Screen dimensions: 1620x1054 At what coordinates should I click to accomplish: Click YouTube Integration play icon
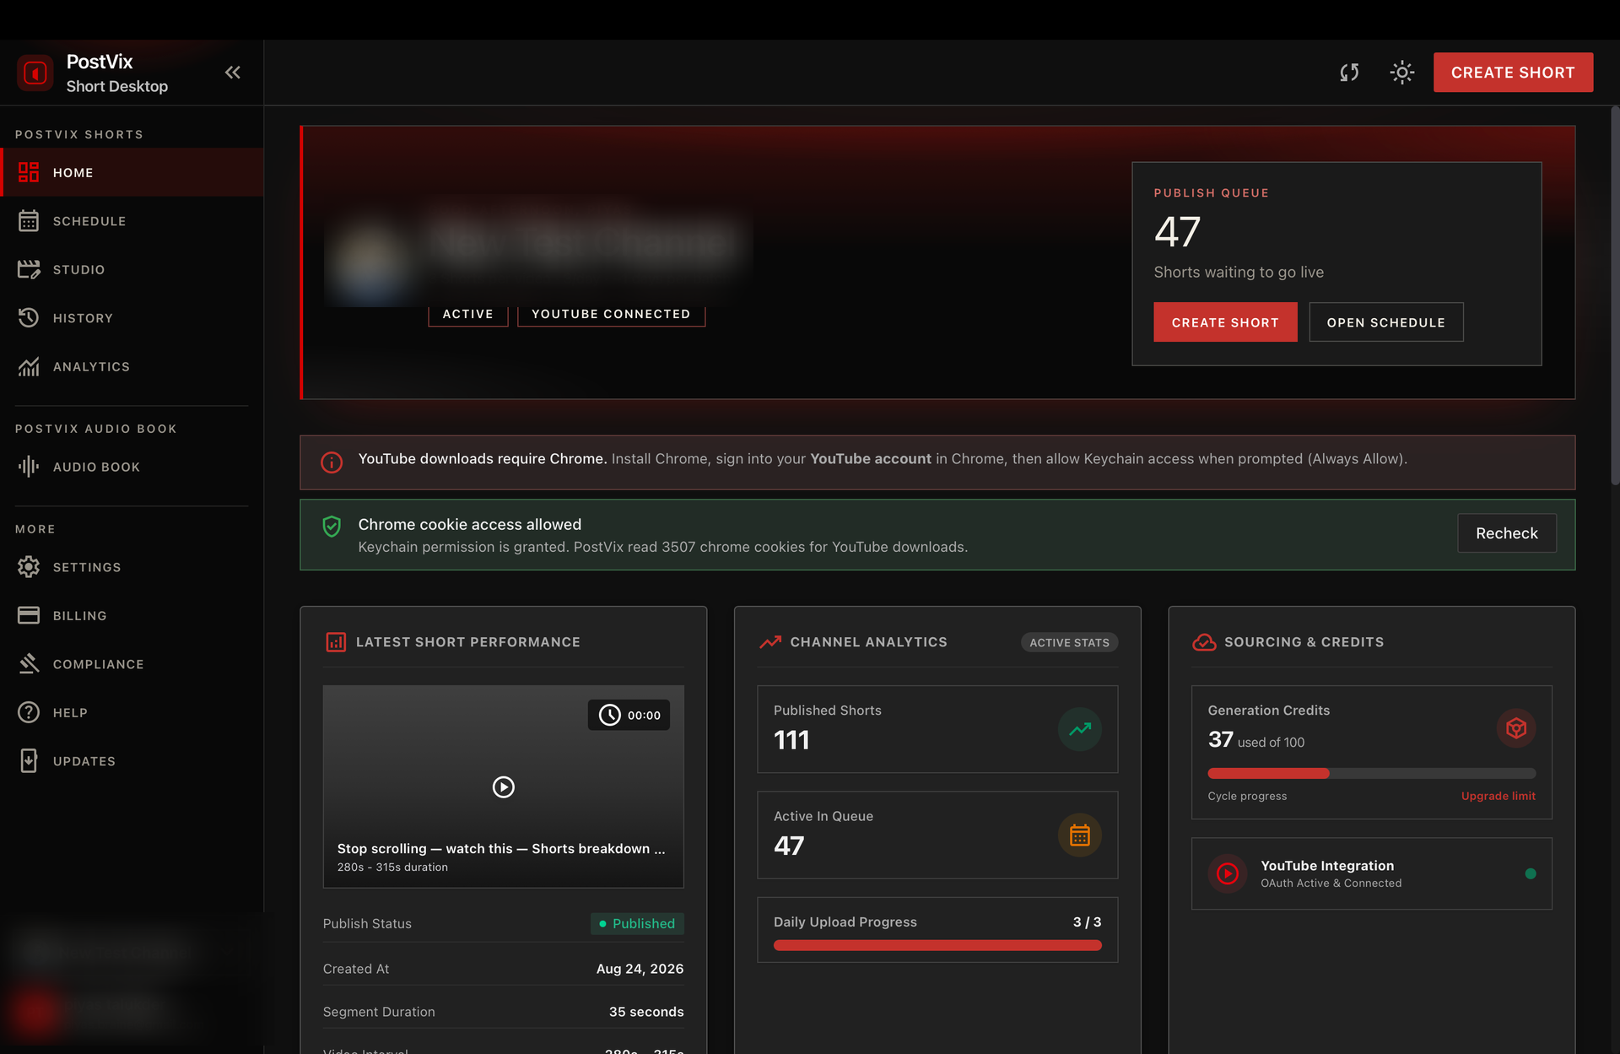coord(1228,873)
